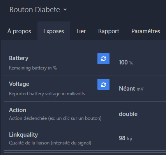Select the 100 % battery value

coord(126,62)
